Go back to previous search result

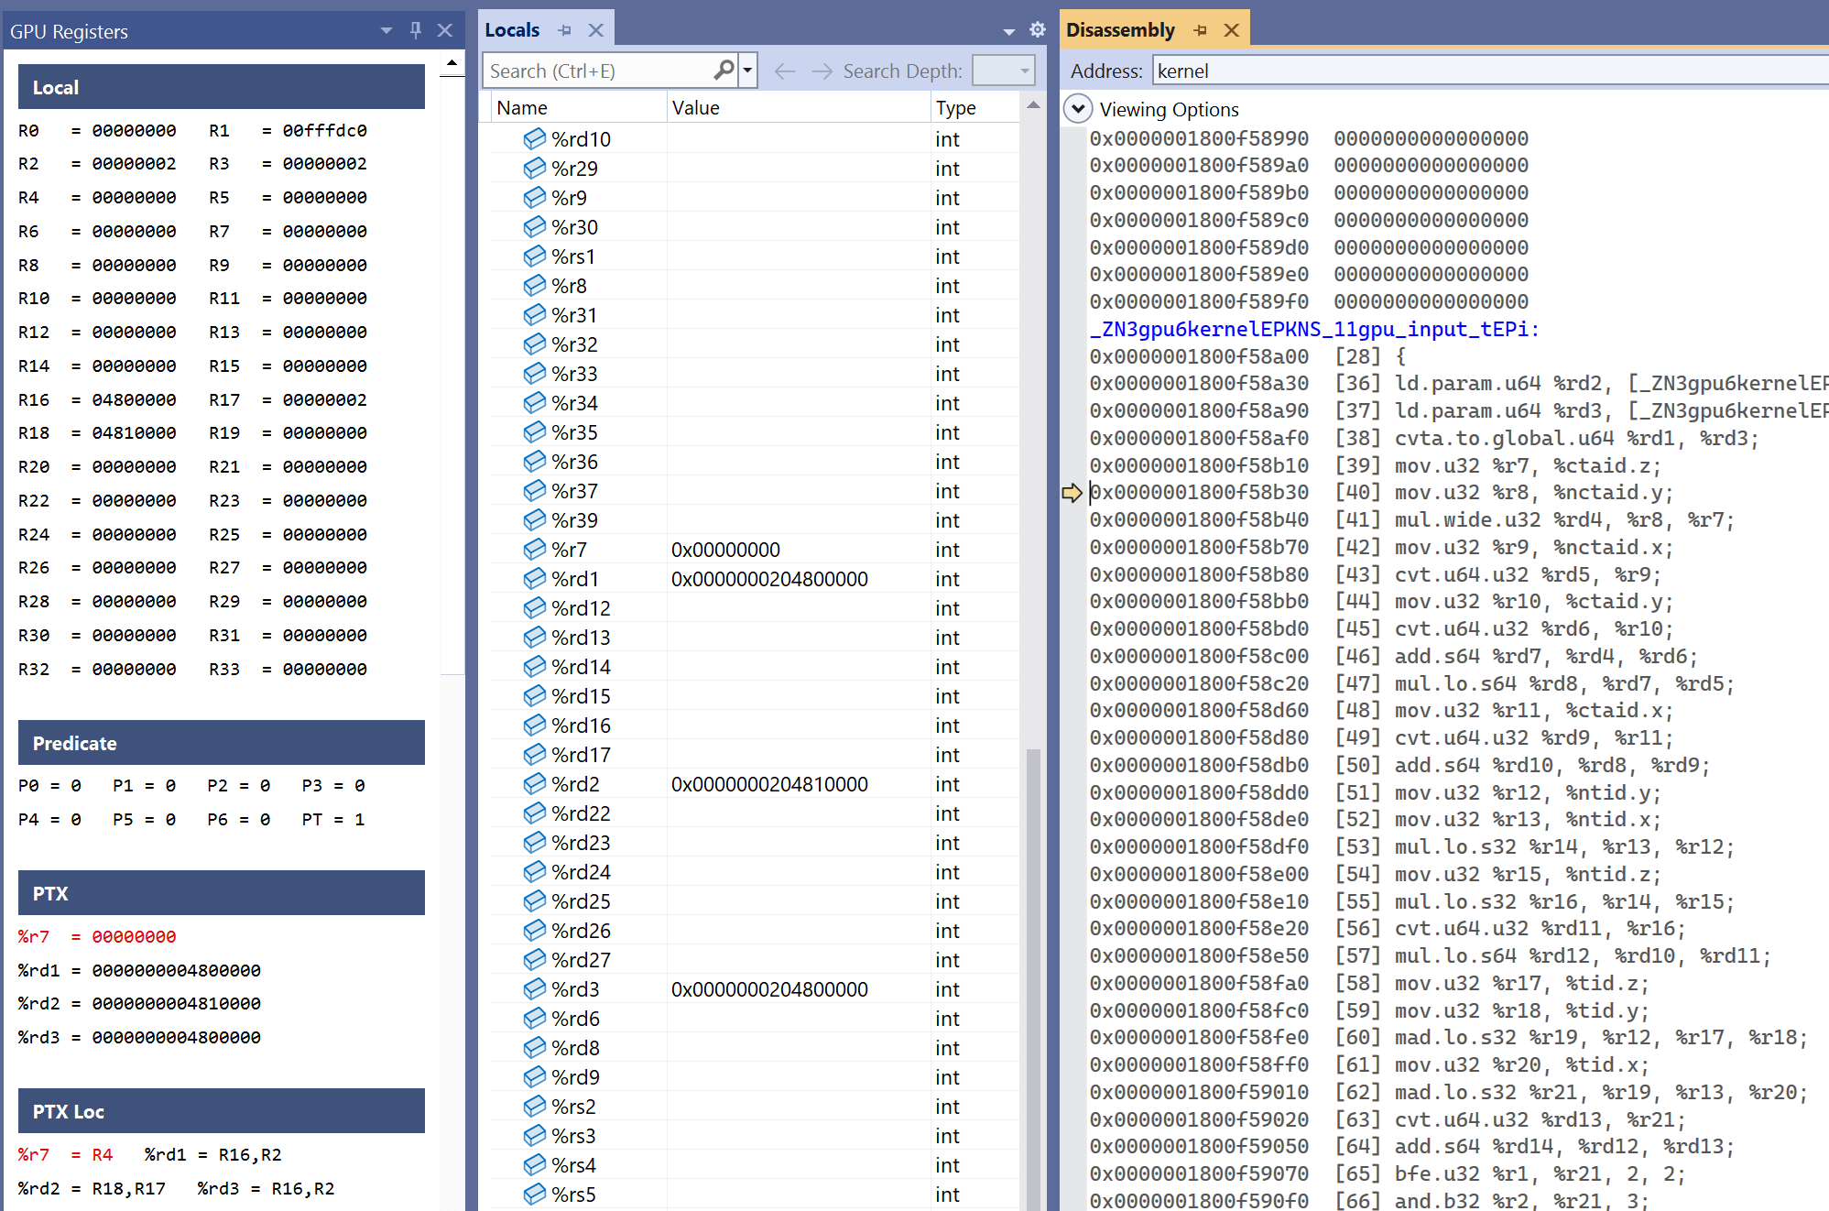tap(784, 71)
